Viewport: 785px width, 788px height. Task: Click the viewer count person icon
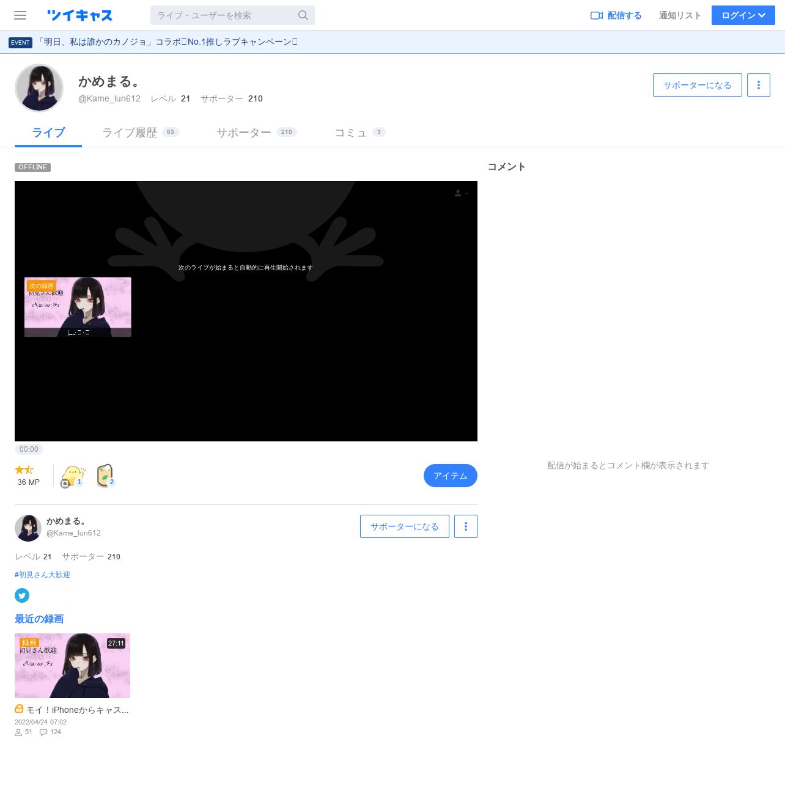[458, 193]
